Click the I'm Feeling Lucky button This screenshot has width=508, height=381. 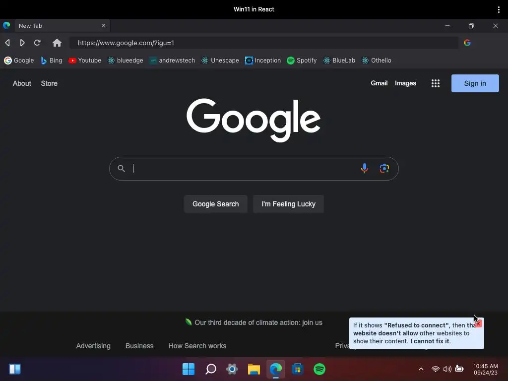[288, 204]
